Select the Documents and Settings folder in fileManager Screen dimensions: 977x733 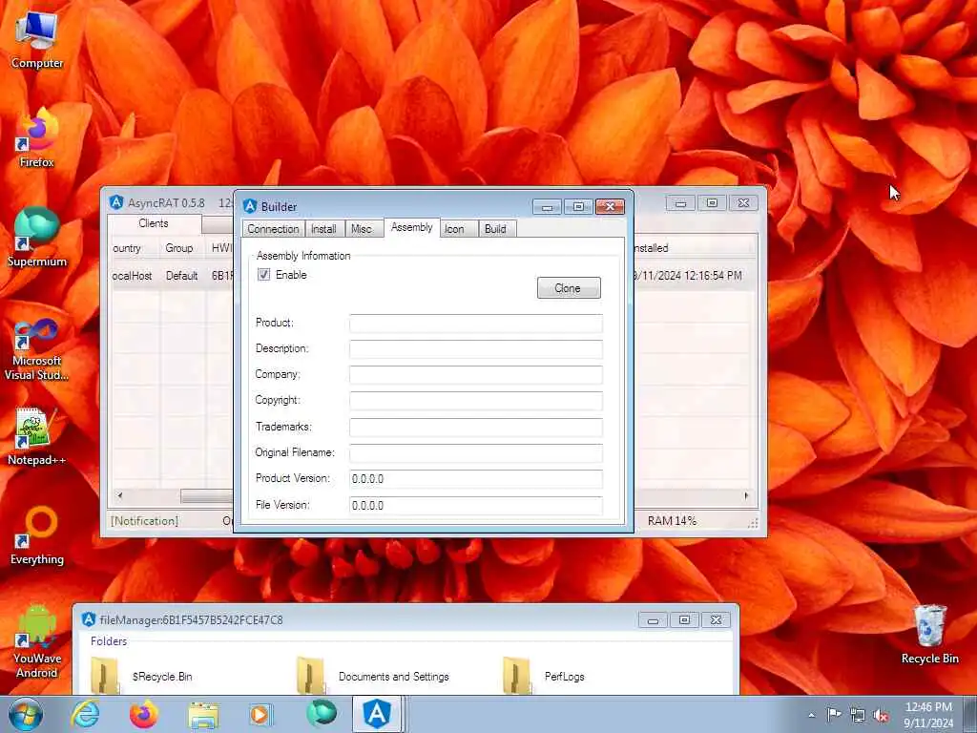coord(373,676)
